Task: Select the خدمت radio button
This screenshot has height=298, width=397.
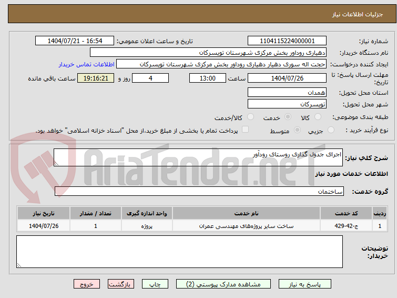Action: [288, 117]
